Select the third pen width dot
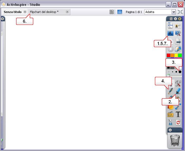Screen dimensions: 185x151 [176, 72]
